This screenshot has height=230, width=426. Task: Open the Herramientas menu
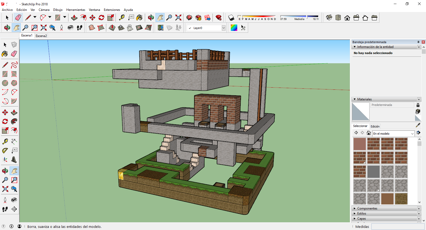76,10
